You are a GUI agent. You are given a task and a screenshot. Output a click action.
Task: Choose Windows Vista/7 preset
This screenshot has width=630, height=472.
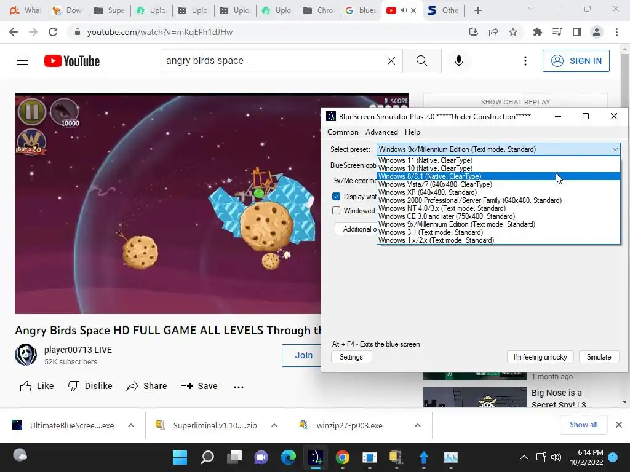[498, 184]
